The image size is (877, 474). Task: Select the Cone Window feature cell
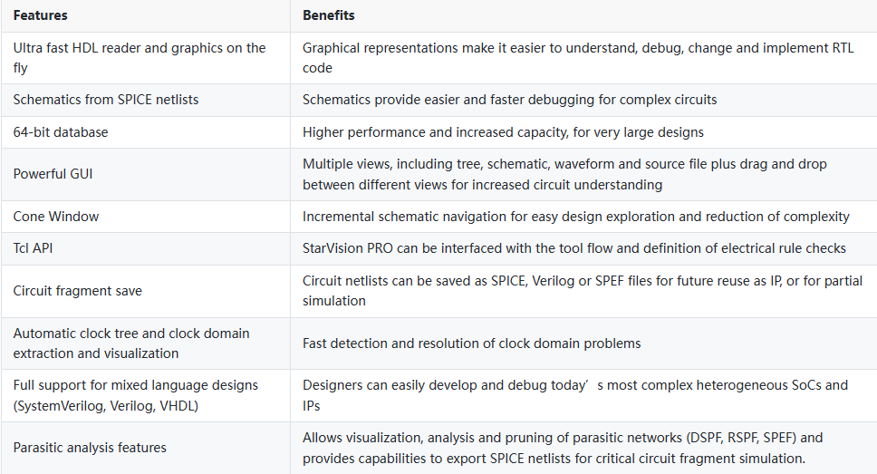56,217
